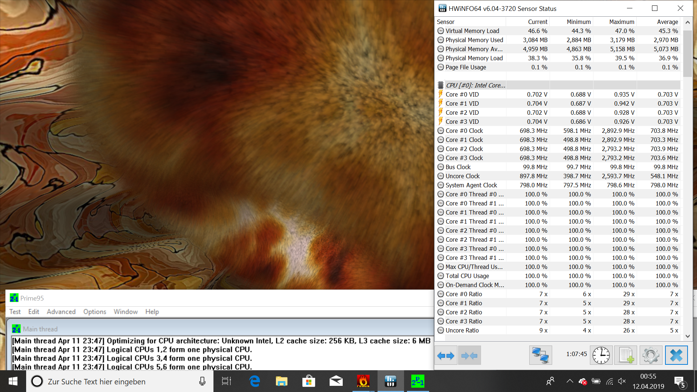
Task: Open the Furmark flame taskbar icon
Action: coord(363,381)
